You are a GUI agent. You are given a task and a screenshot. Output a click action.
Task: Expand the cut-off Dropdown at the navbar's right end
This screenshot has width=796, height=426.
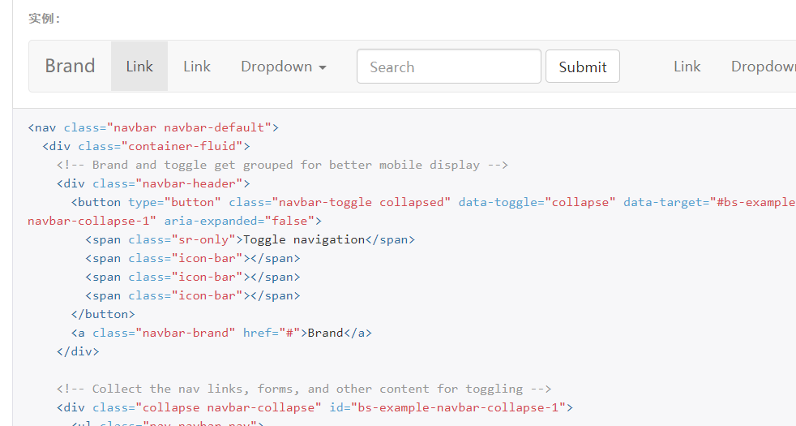763,66
